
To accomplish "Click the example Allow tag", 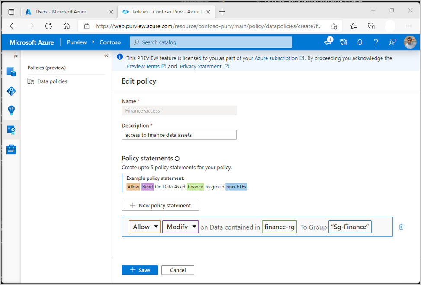I will [133, 187].
